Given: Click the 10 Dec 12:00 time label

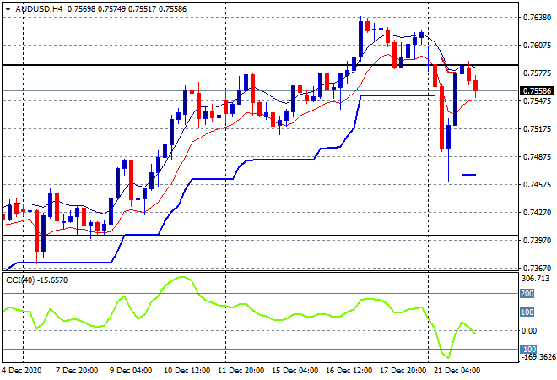Looking at the screenshot, I should click(x=187, y=371).
